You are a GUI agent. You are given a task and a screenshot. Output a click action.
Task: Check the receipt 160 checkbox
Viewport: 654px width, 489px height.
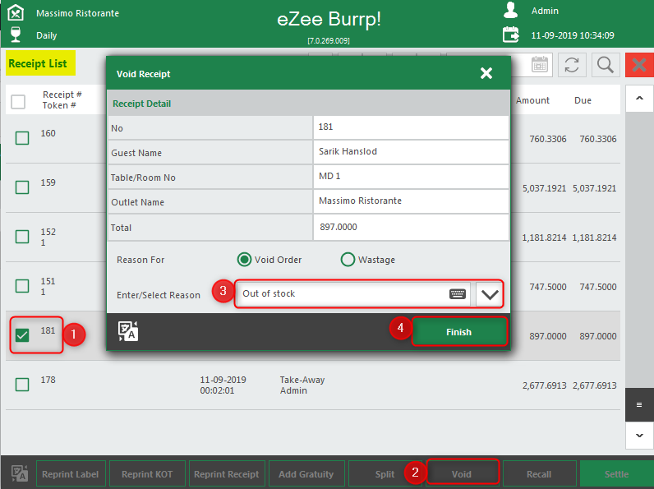[x=22, y=138]
